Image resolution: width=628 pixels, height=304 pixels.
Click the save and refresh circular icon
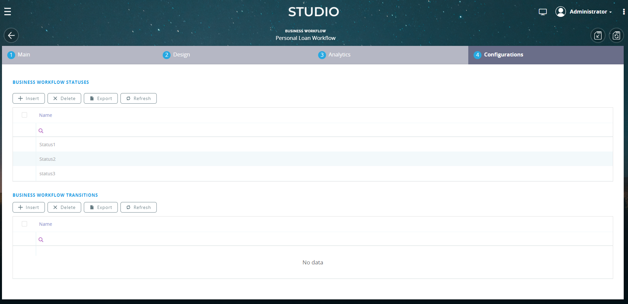(616, 35)
